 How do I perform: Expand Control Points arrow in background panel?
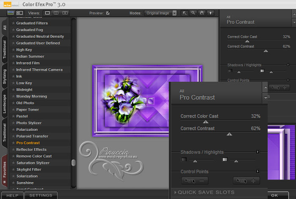288,80
